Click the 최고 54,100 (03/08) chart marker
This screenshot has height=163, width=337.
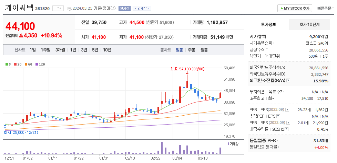(187, 69)
